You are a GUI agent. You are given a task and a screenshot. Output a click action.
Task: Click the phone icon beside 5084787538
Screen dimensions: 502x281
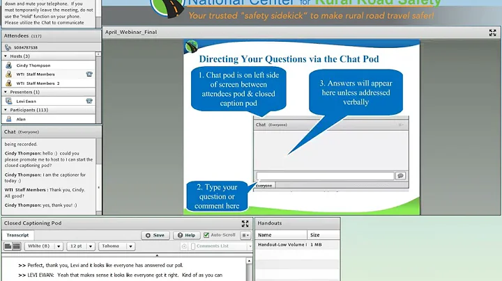pos(8,47)
